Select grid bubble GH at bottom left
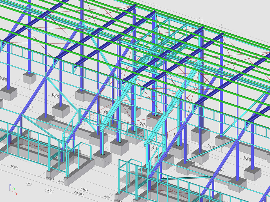 (49, 191)
